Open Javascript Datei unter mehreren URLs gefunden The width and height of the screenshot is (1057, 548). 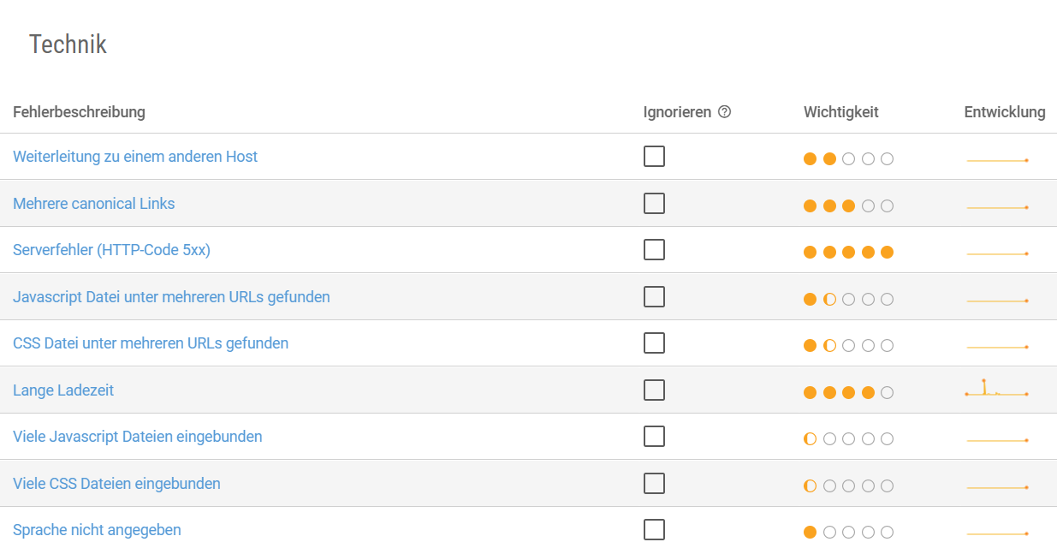(x=171, y=297)
